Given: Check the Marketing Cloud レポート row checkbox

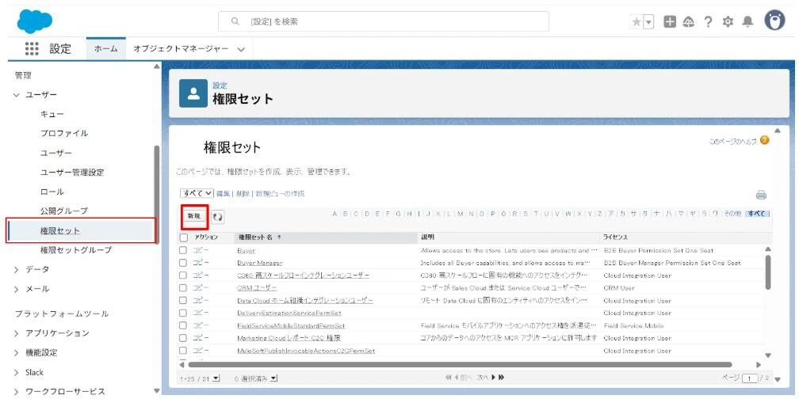Looking at the screenshot, I should click(x=183, y=337).
